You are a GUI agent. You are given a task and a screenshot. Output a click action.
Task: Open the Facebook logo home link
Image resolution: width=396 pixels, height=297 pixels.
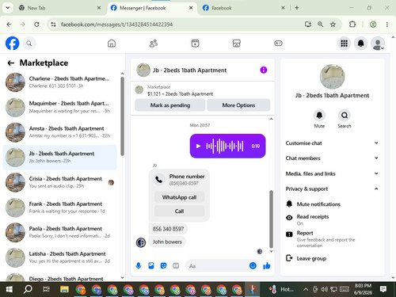12,44
